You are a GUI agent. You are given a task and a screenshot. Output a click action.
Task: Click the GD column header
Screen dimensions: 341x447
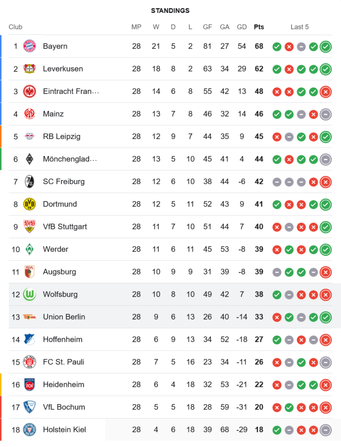(x=242, y=27)
